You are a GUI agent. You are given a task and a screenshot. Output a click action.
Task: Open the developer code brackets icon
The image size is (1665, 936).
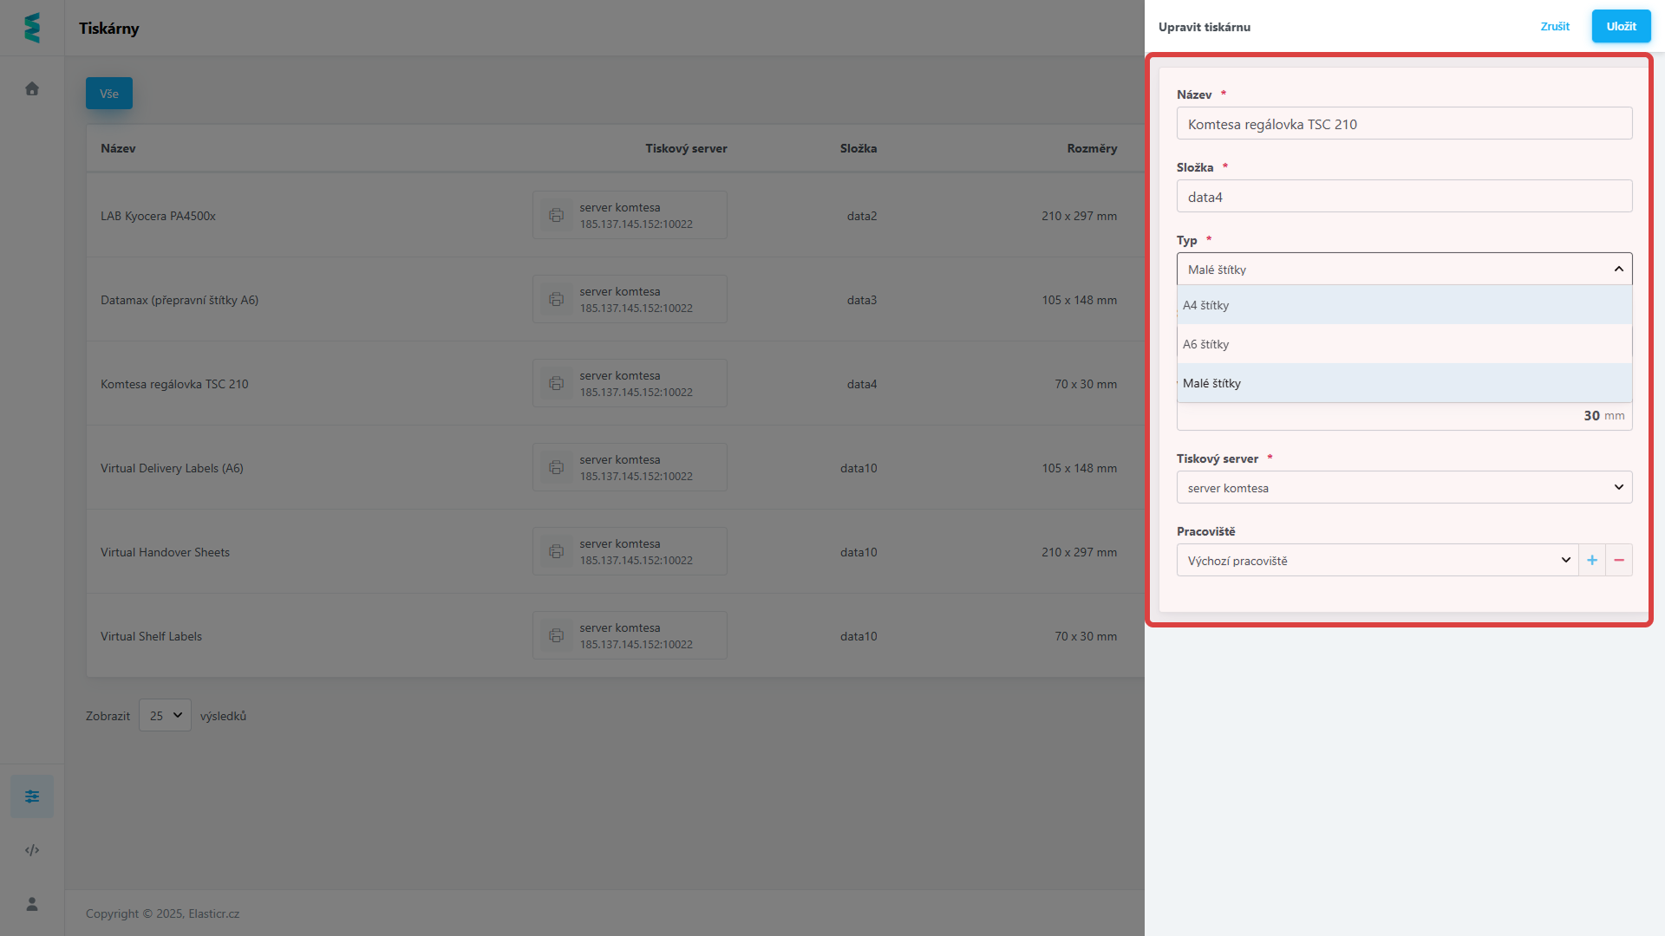point(32,850)
